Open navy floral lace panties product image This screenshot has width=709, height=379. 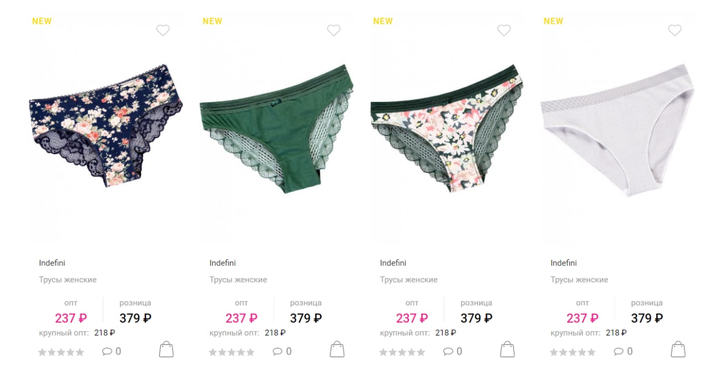coord(106,127)
